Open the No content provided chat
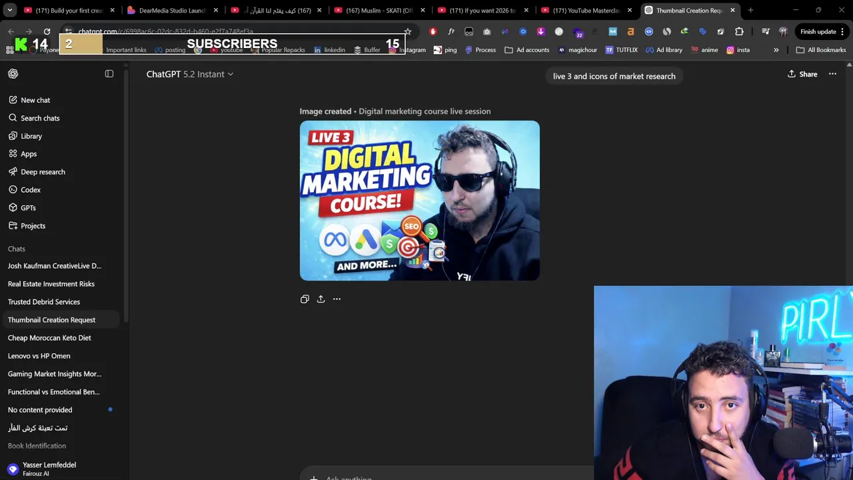853x480 pixels. (x=60, y=410)
